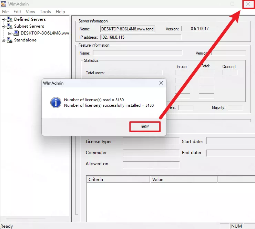The height and width of the screenshot is (229, 255).
Task: Select the Standalone tree icon
Action: [x=10, y=40]
